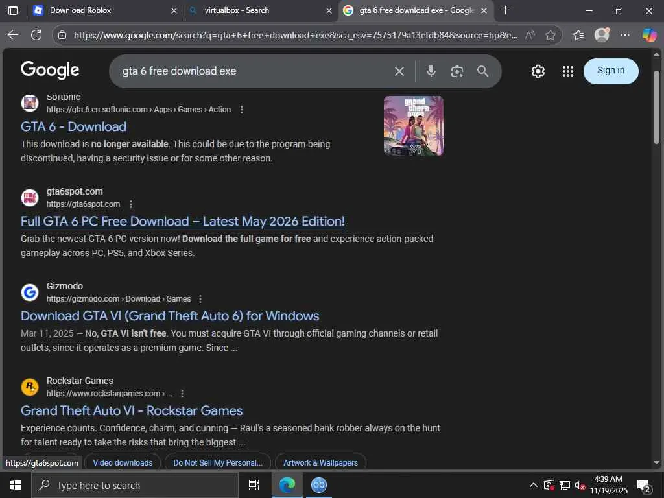Click the Rockstar Games site favicon
The height and width of the screenshot is (498, 664).
pyautogui.click(x=30, y=386)
